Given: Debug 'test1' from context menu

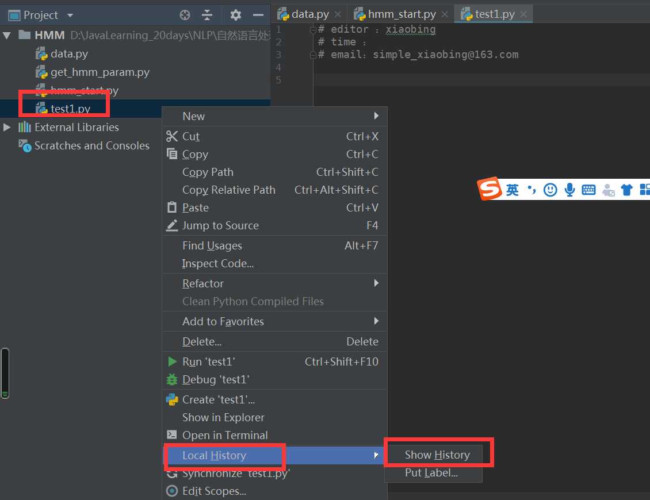Looking at the screenshot, I should tap(274, 379).
